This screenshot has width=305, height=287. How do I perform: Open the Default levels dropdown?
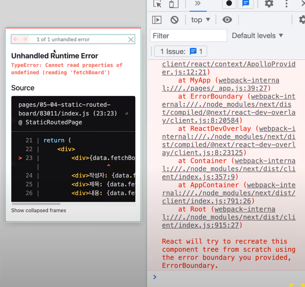257,35
